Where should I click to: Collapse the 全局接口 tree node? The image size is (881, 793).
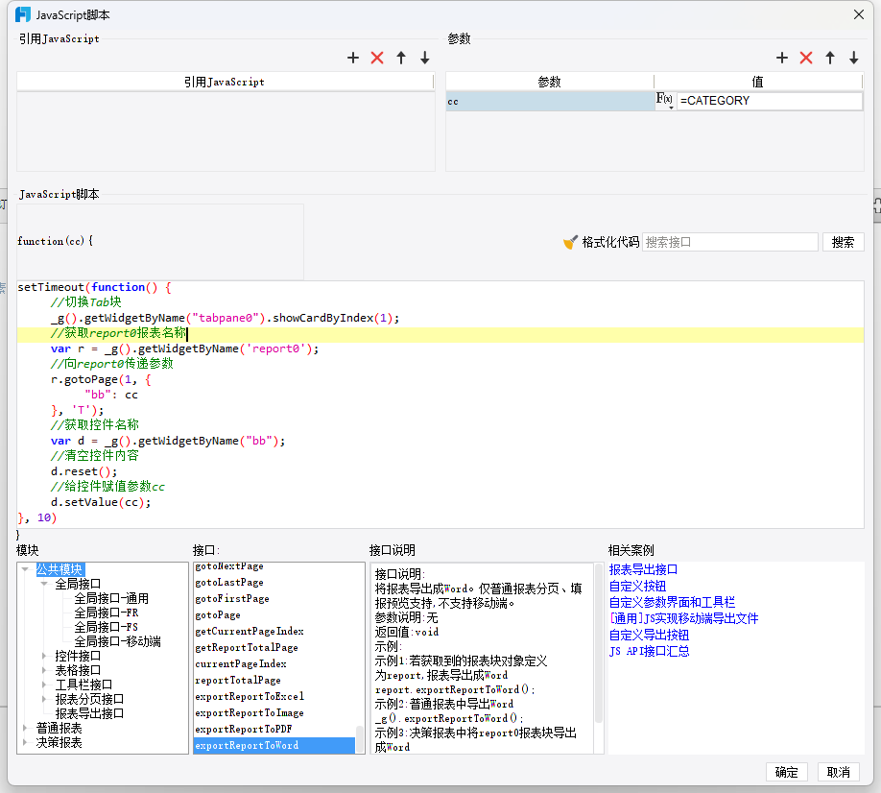click(44, 584)
